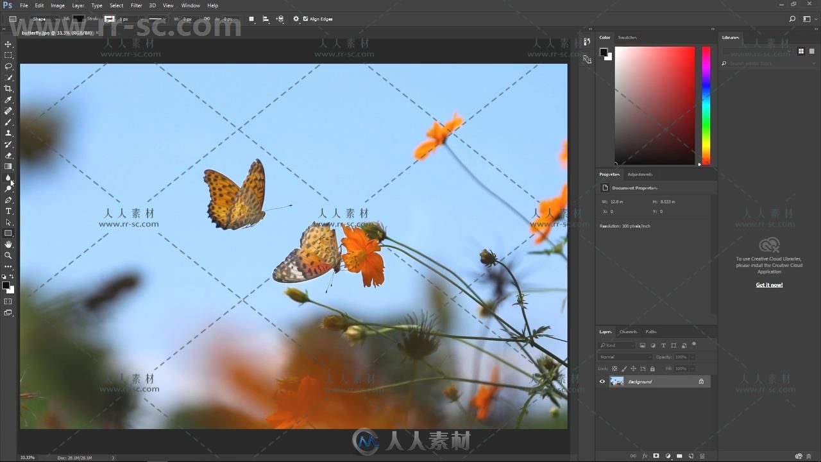Image resolution: width=821 pixels, height=462 pixels.
Task: Toggle Quick Mask mode
Action: click(x=8, y=302)
